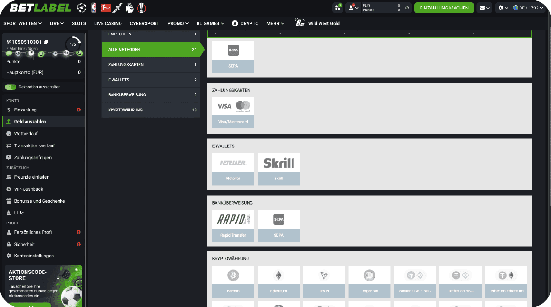Viewport: 551px width, 307px height.
Task: Open the messages envelope dropdown
Action: click(484, 8)
